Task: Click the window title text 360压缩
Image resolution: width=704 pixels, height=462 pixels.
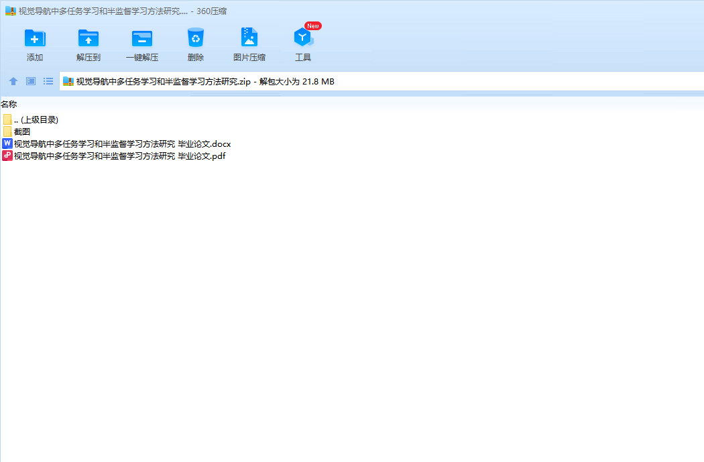Action: pyautogui.click(x=211, y=11)
